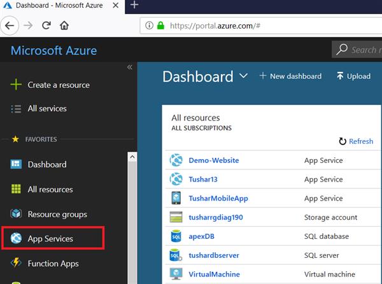This screenshot has height=284, width=382.
Task: Click the All resources grid icon
Action: [16, 189]
